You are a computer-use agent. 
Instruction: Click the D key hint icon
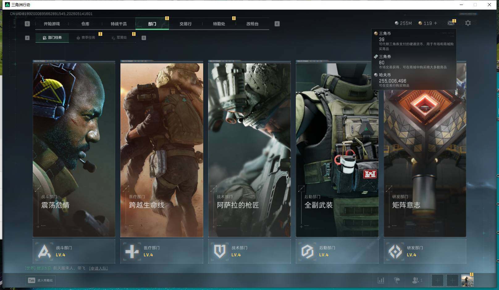[144, 38]
